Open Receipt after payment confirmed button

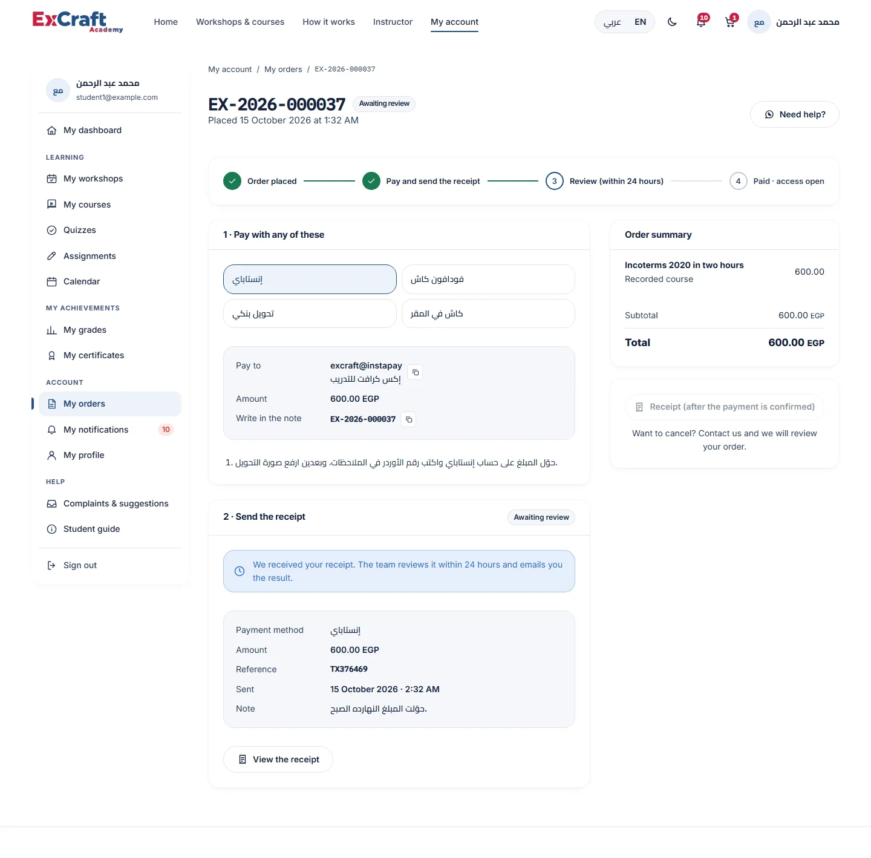(725, 407)
